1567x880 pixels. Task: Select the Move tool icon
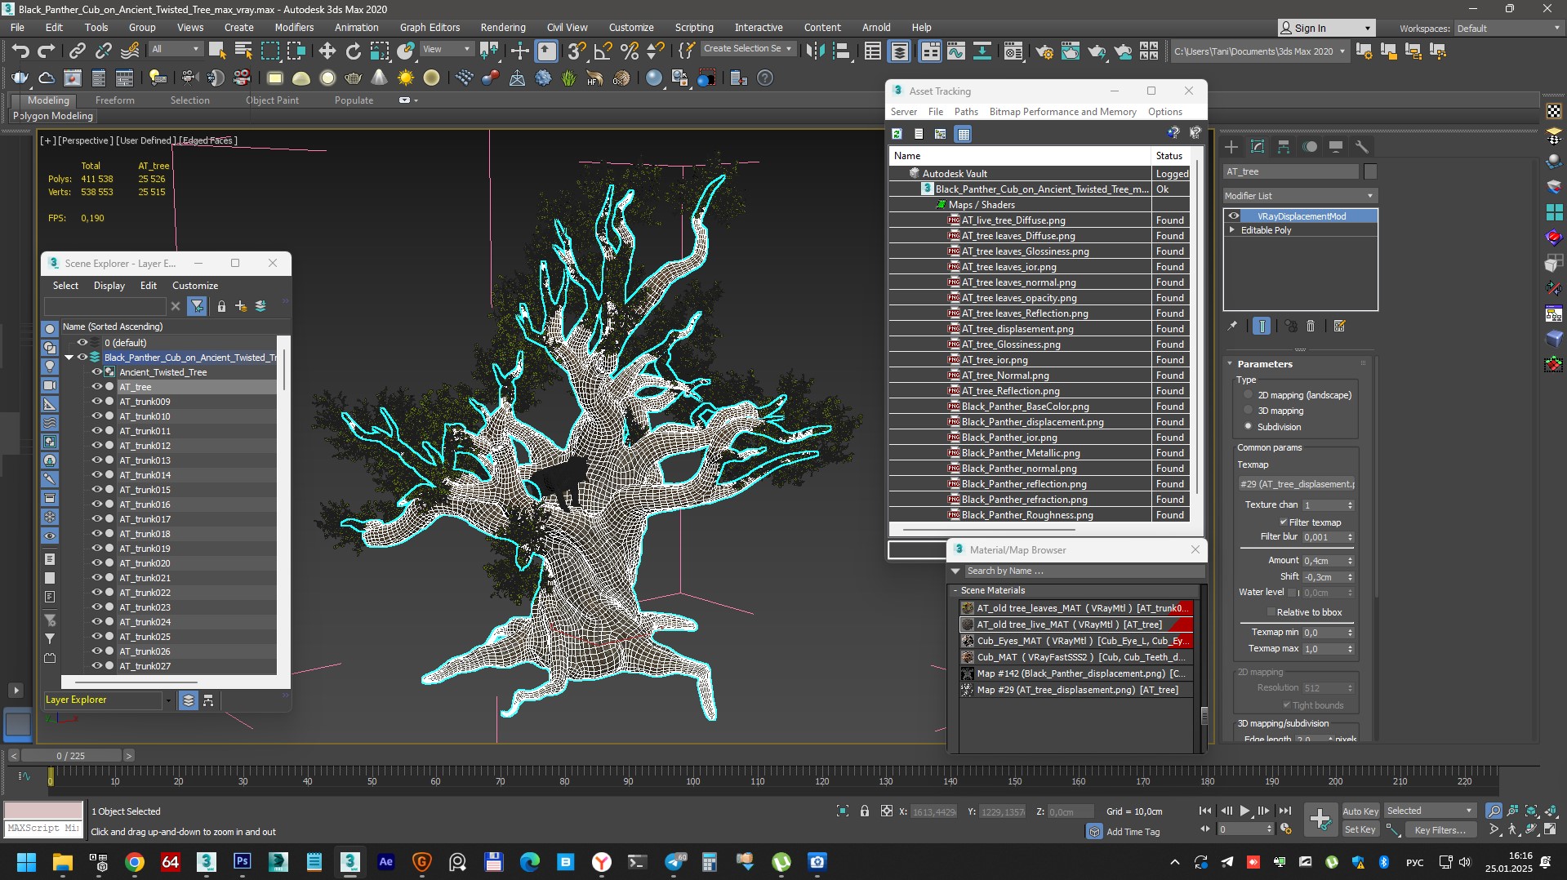click(x=327, y=51)
